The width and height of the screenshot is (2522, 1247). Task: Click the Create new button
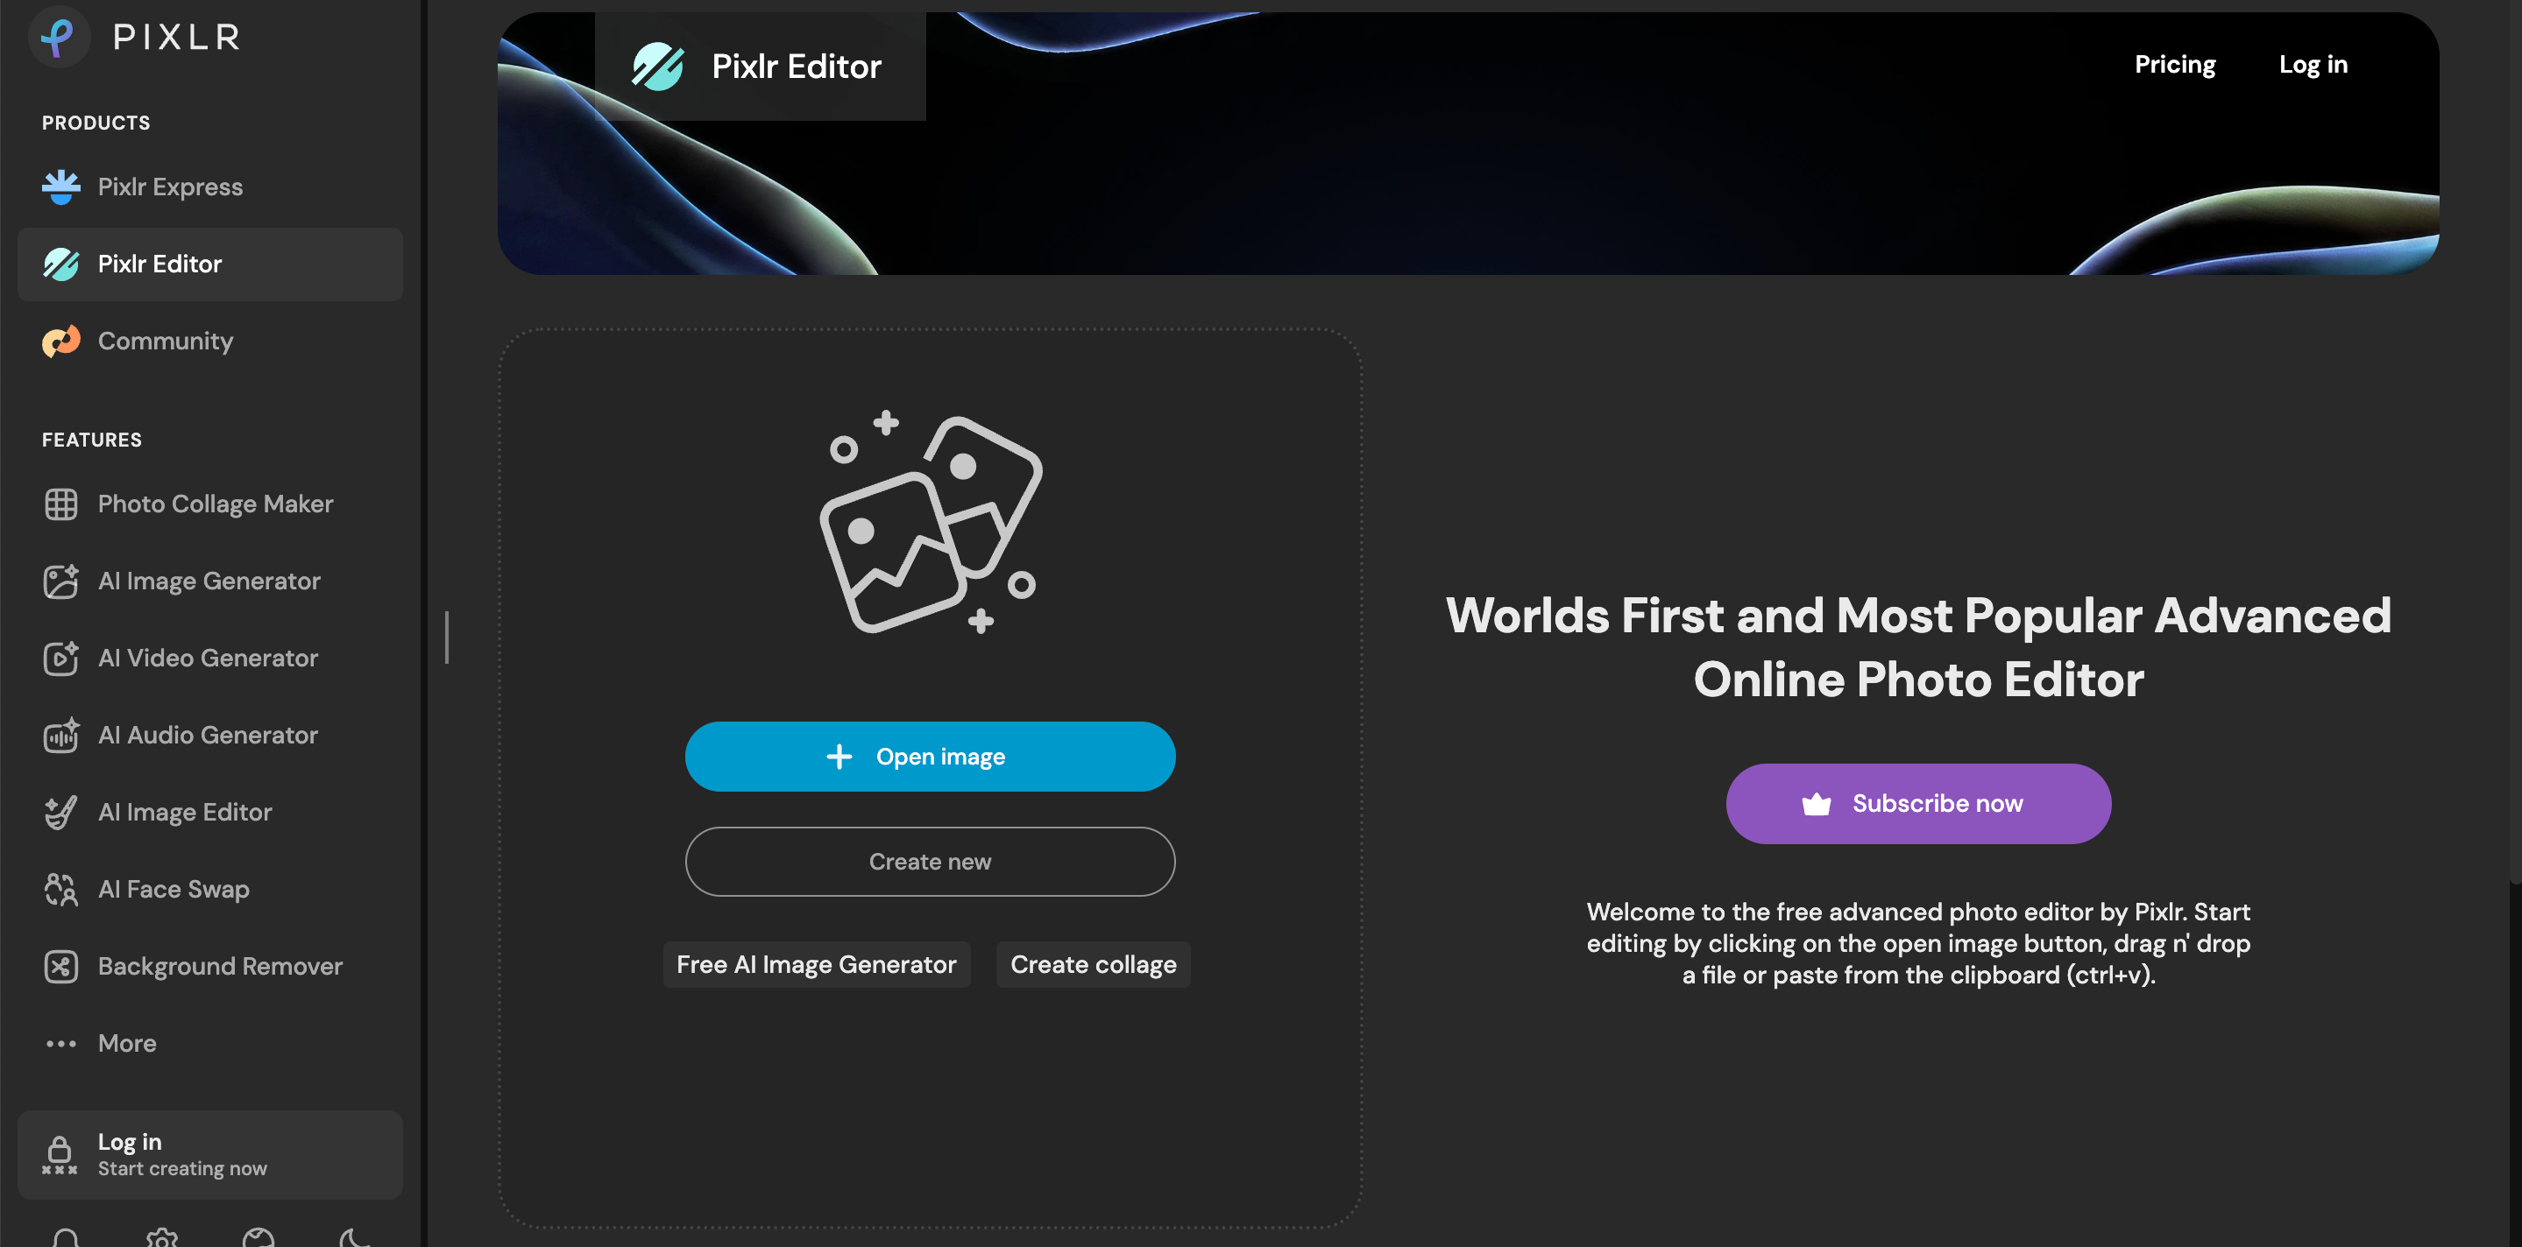click(930, 862)
